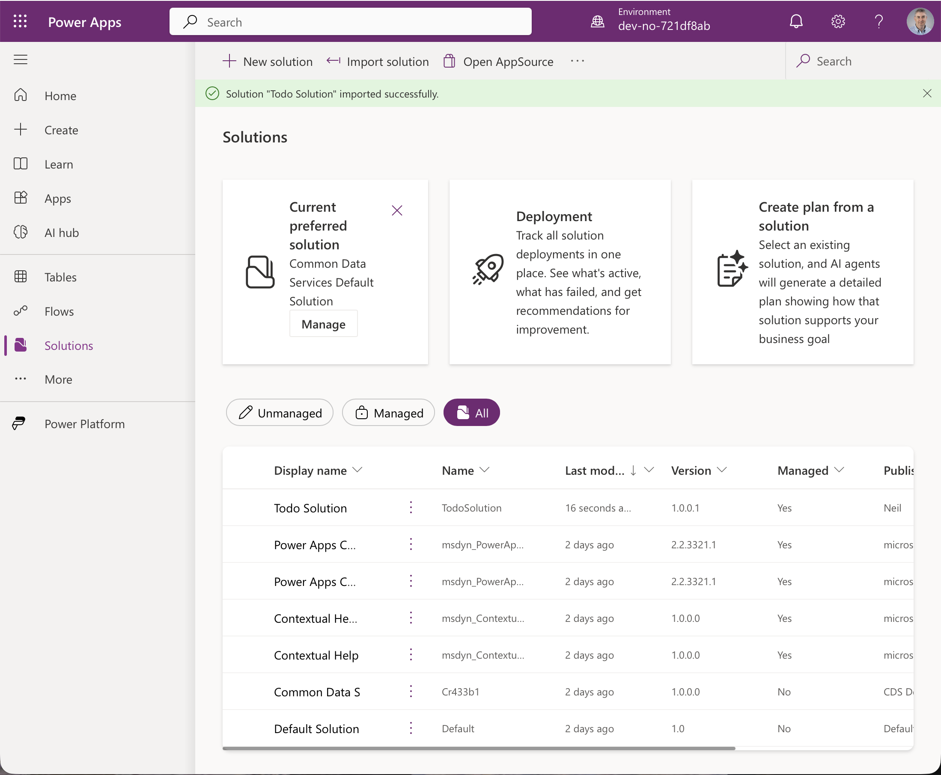The image size is (941, 775).
Task: Open the Name column dropdown
Action: coord(484,470)
